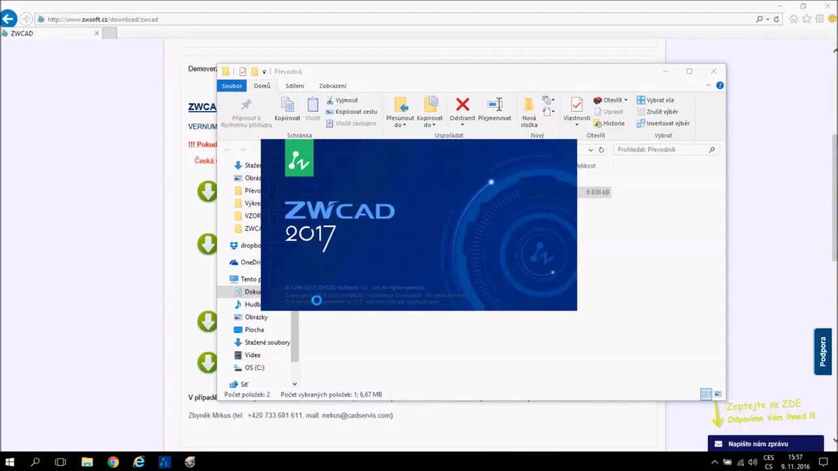This screenshot has height=471, width=838.
Task: Open Vlastnosti properties icon
Action: click(x=577, y=105)
